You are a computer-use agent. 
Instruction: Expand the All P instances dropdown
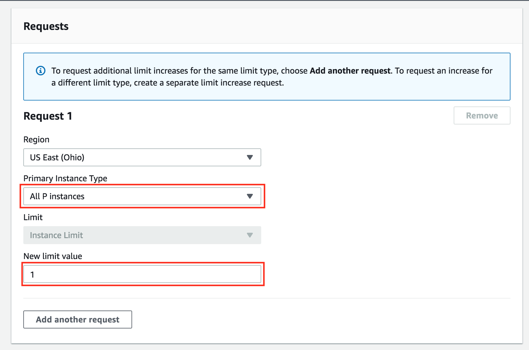point(142,196)
